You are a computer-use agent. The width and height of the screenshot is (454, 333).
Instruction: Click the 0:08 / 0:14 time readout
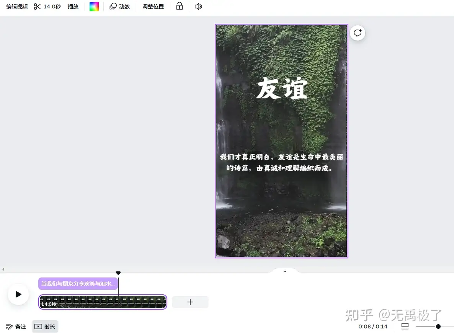pos(372,326)
